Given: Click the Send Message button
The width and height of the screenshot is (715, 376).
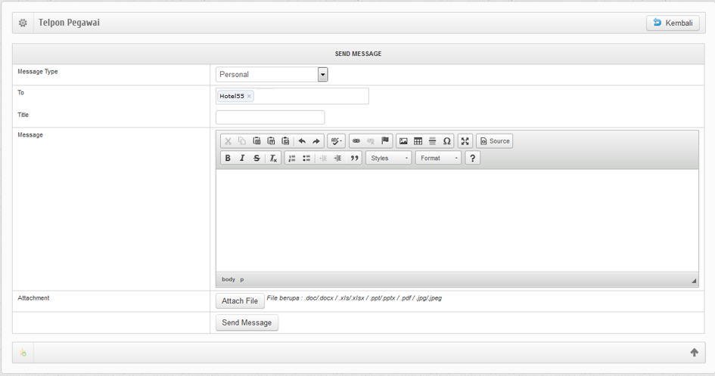Looking at the screenshot, I should coord(247,323).
